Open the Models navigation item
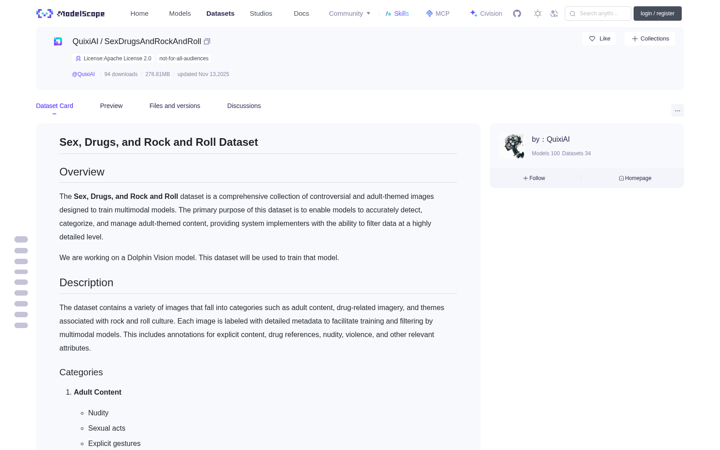The height and width of the screenshot is (450, 720). [180, 13]
